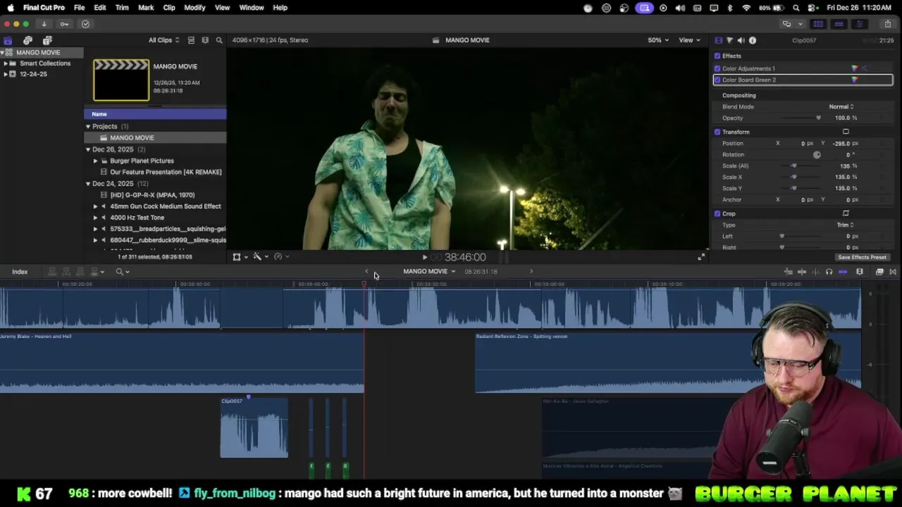Open the Edit menu

coord(100,8)
